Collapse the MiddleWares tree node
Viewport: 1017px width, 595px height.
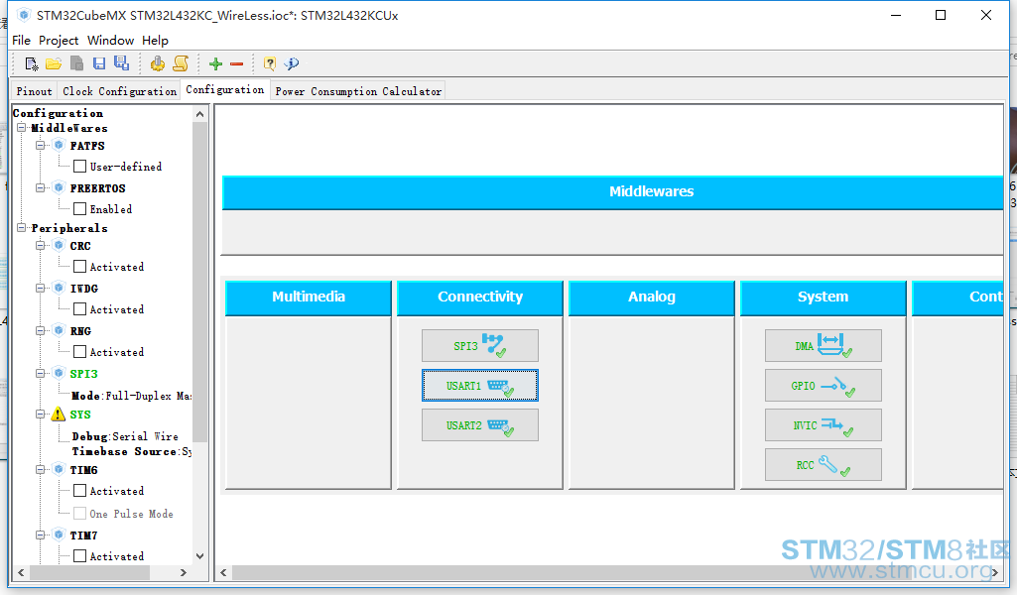coord(22,128)
